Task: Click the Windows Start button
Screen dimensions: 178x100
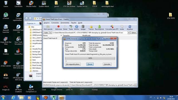Action: (x=3, y=97)
